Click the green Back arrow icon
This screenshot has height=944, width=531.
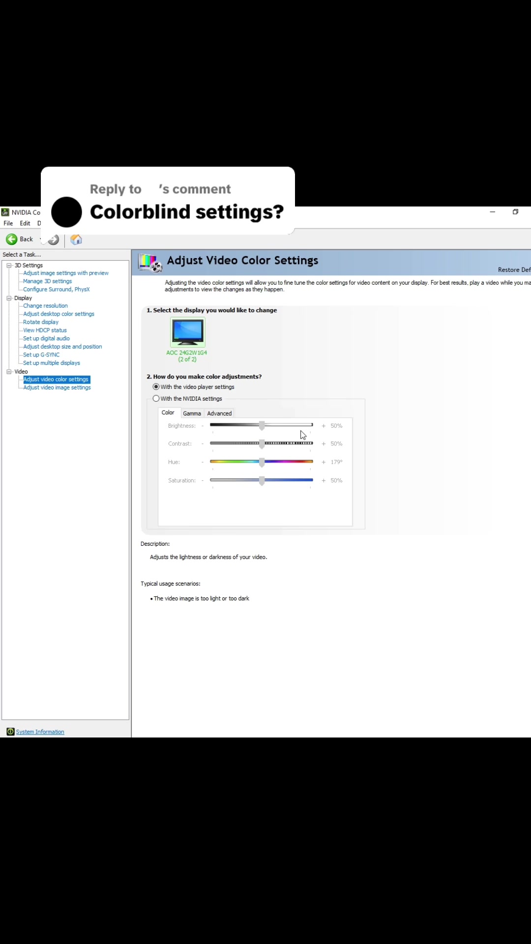pyautogui.click(x=12, y=239)
